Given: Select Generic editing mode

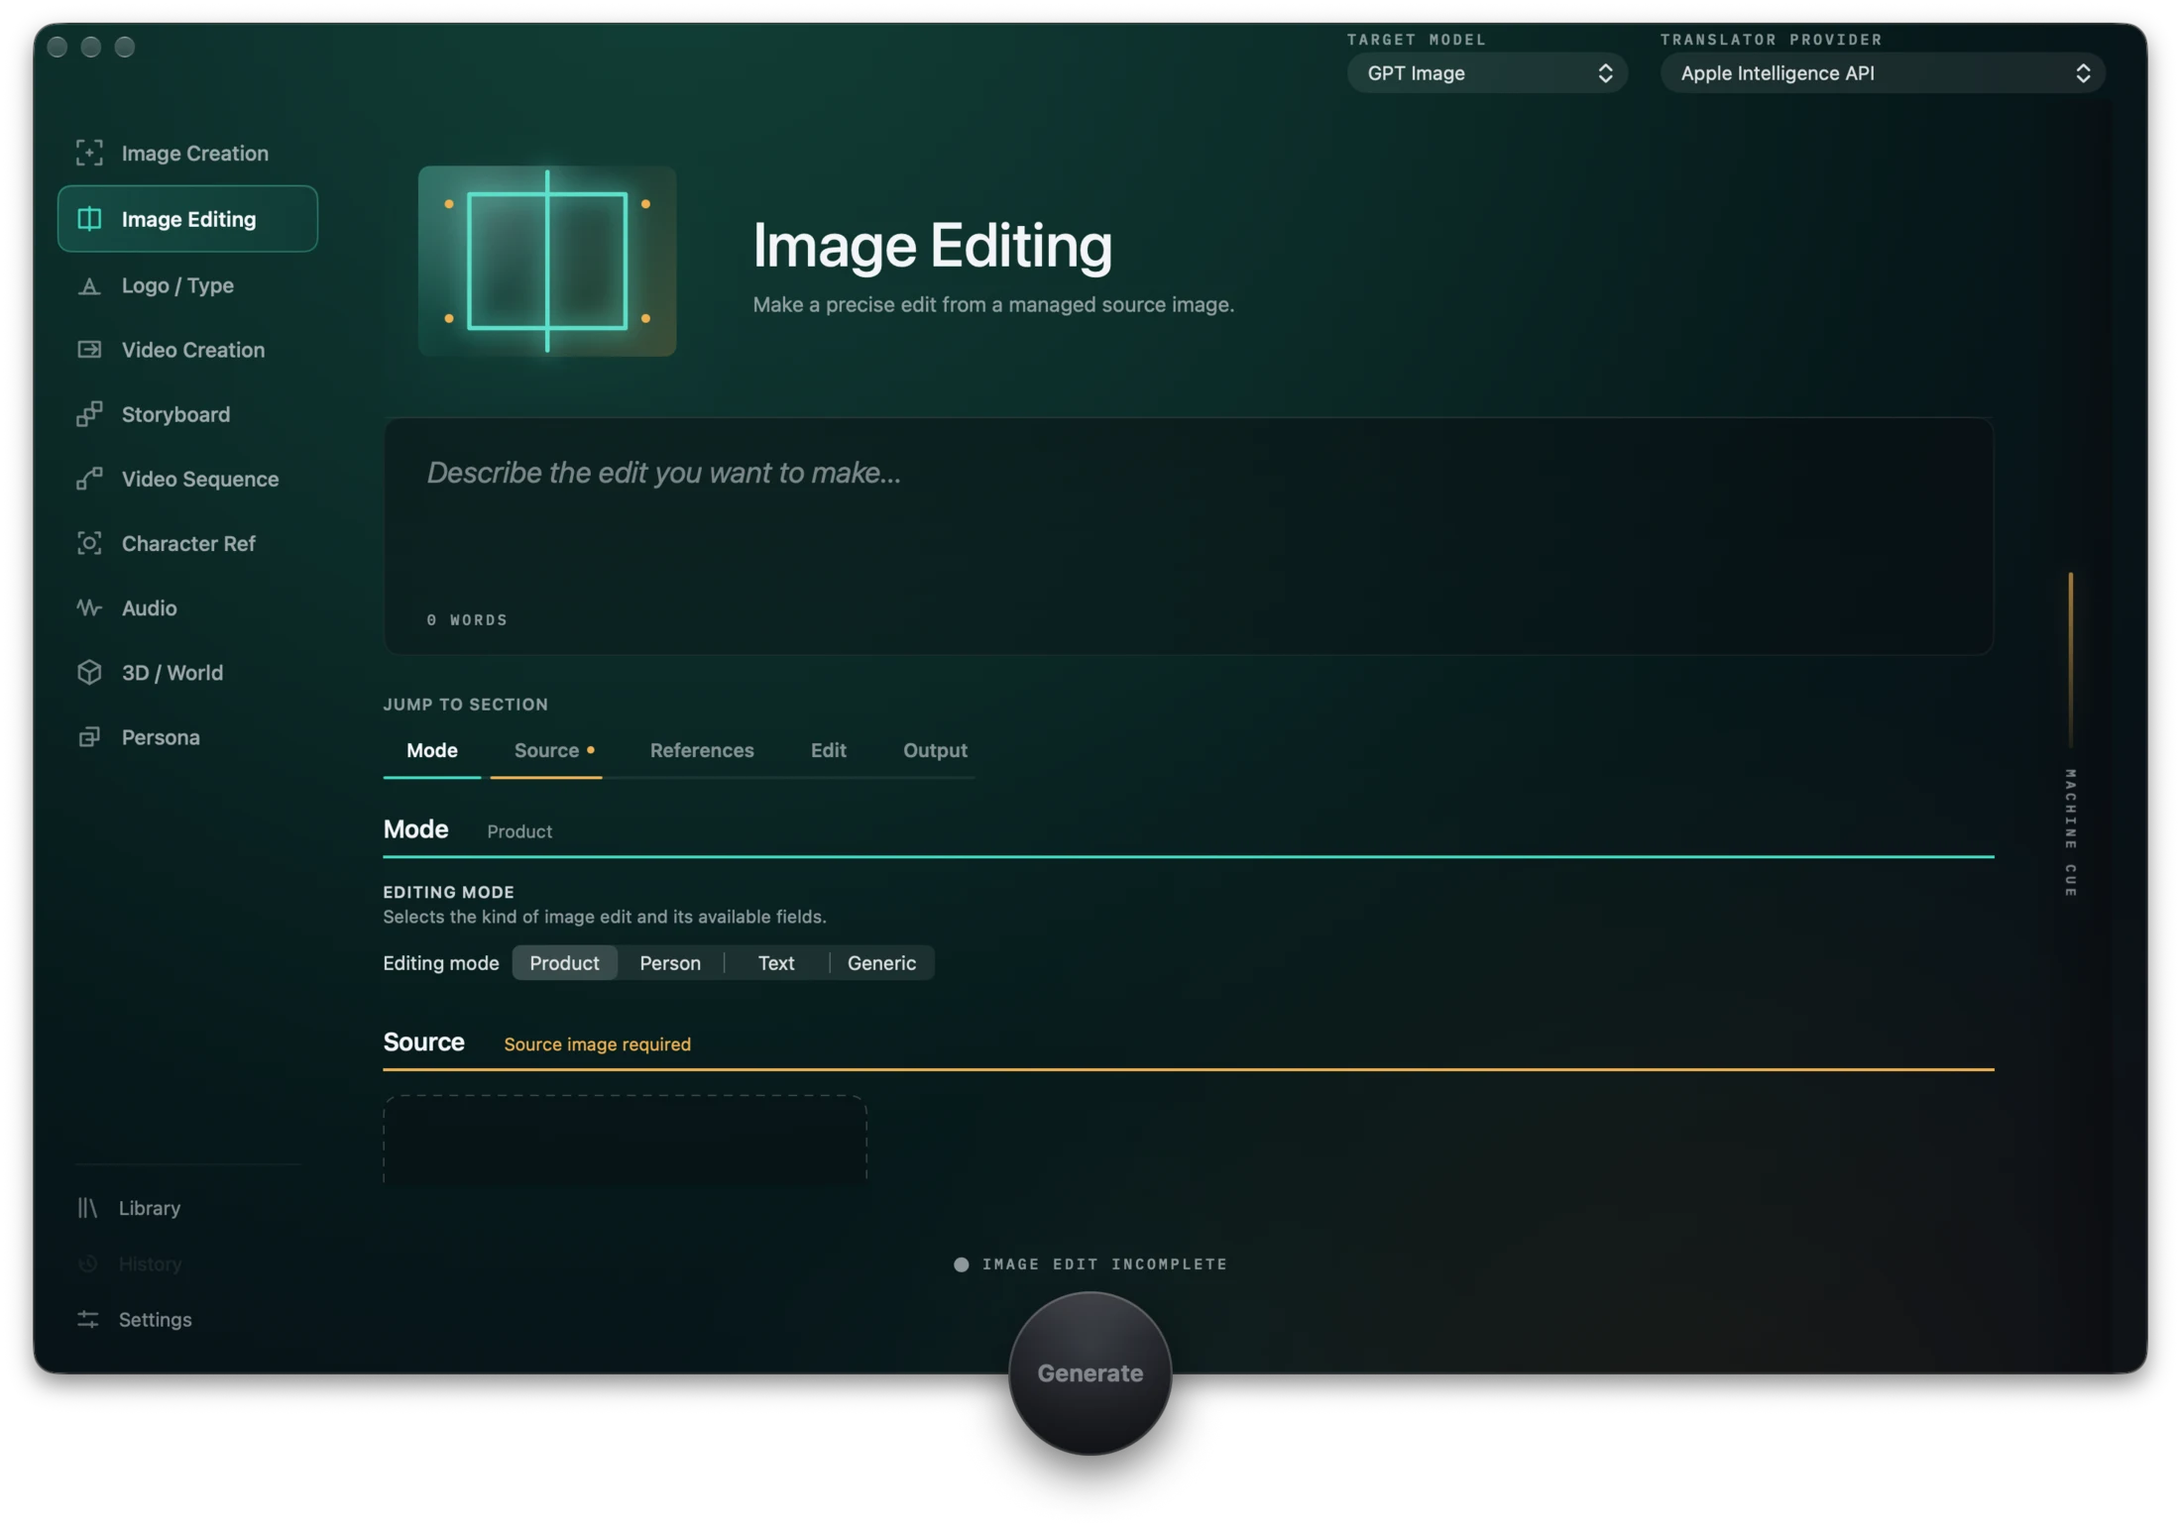Looking at the screenshot, I should point(881,962).
